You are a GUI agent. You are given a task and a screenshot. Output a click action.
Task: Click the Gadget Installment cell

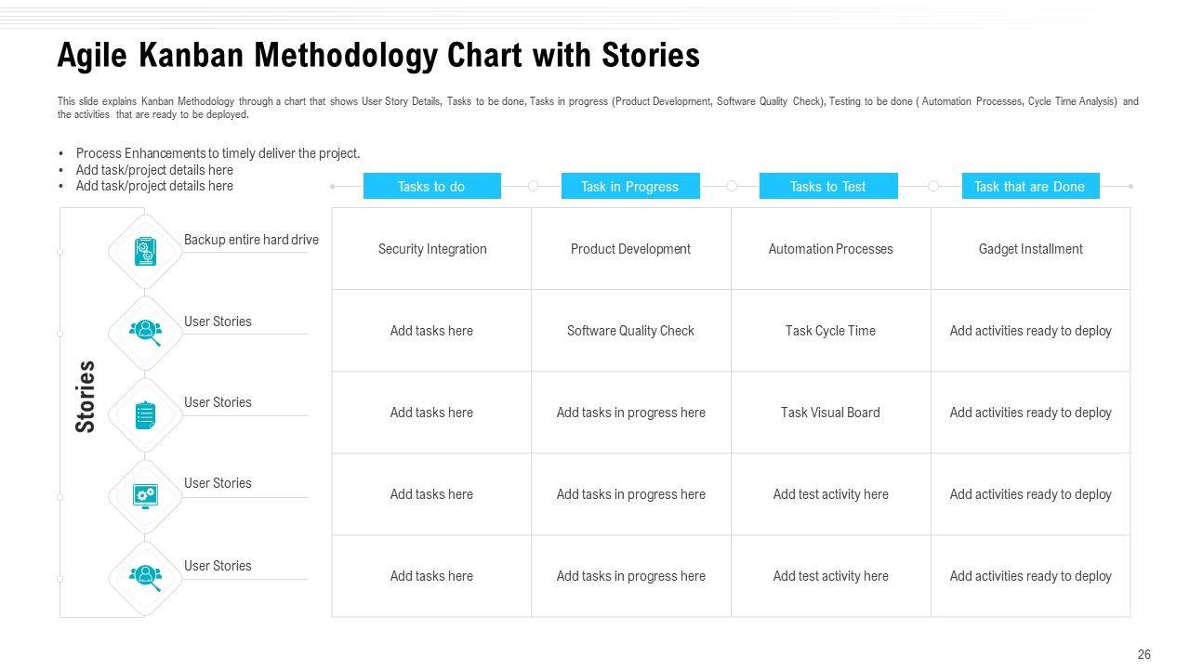1030,249
